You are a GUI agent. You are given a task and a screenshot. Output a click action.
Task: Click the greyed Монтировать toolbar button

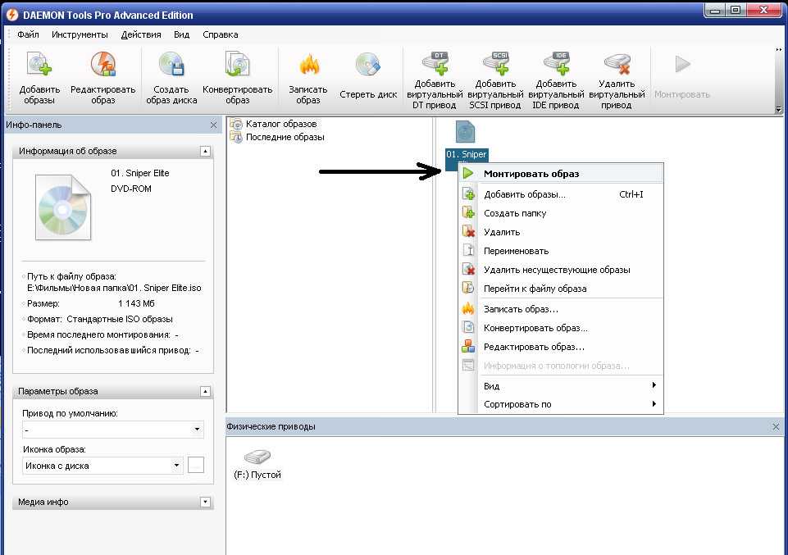[682, 77]
